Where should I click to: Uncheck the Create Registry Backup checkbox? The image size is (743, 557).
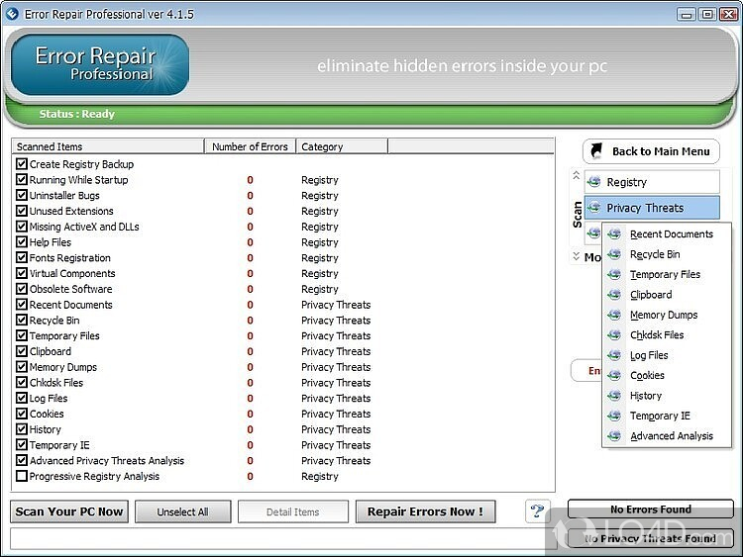22,164
